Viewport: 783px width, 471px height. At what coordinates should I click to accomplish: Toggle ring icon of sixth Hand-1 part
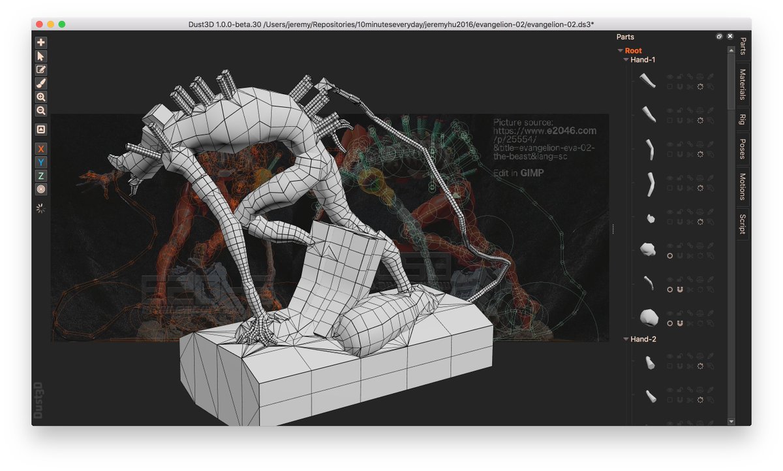pyautogui.click(x=669, y=256)
